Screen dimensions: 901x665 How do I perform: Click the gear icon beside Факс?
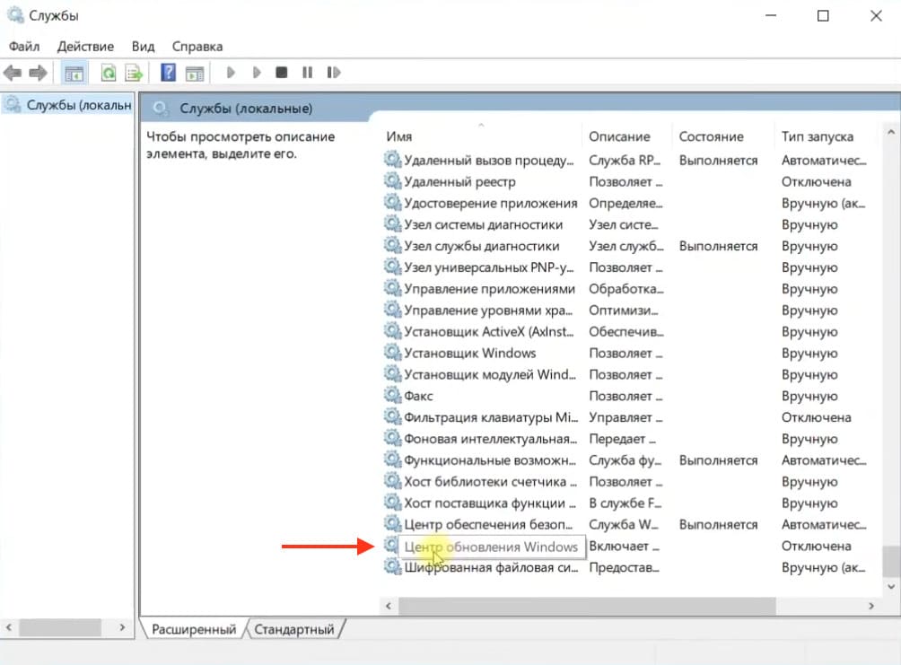392,395
